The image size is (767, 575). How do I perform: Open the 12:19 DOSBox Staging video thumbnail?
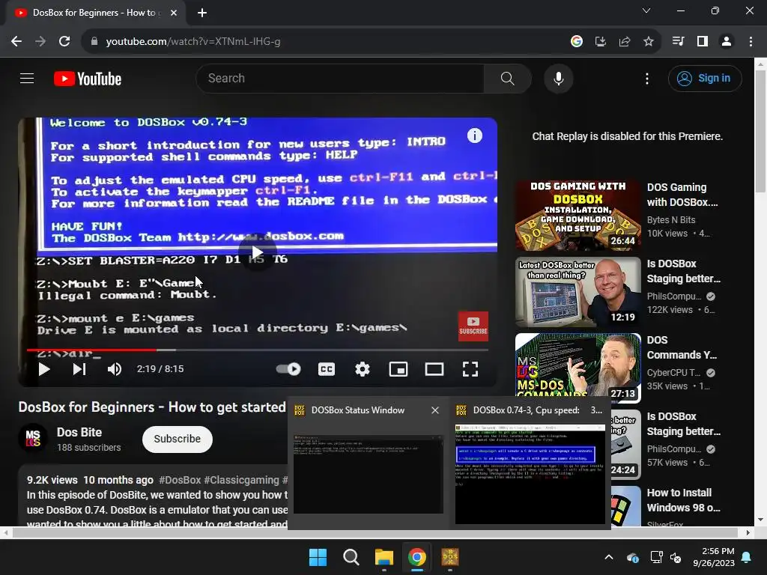[x=577, y=291]
